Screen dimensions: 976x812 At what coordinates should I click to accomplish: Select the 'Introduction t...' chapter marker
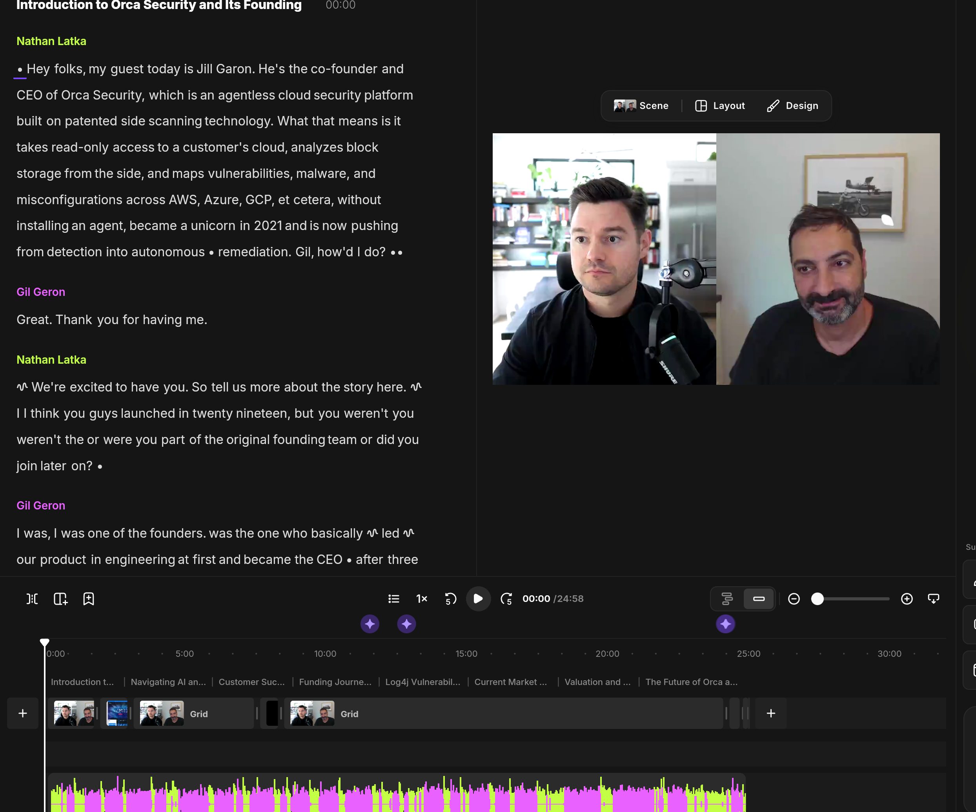coord(82,682)
